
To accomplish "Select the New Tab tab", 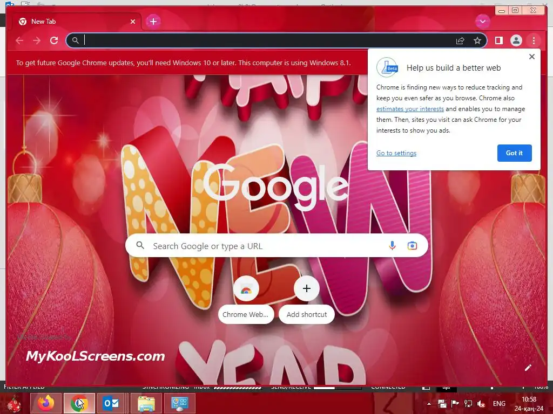I will [77, 22].
